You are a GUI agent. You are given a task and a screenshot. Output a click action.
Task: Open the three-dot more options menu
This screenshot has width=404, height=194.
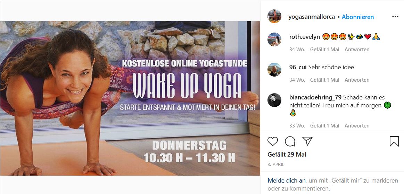(x=395, y=17)
